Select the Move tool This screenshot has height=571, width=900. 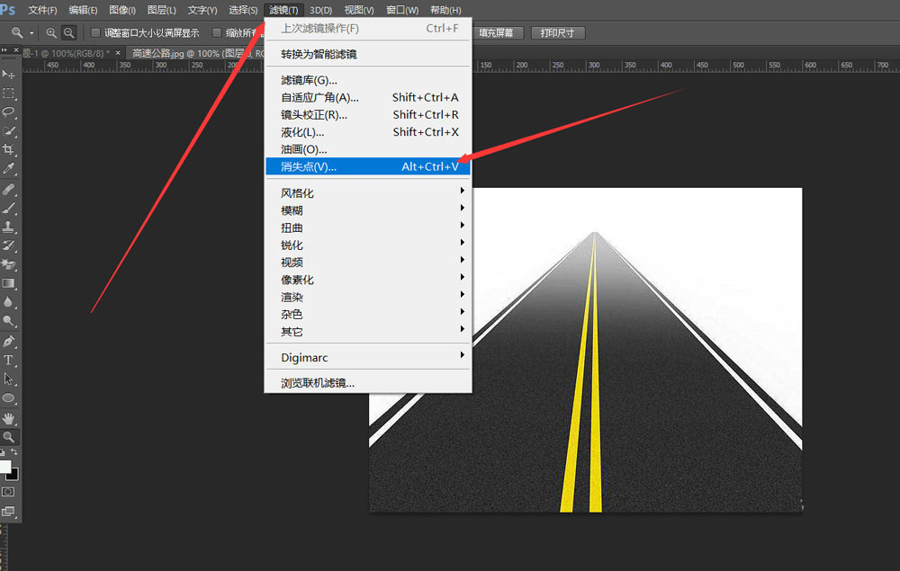[9, 74]
